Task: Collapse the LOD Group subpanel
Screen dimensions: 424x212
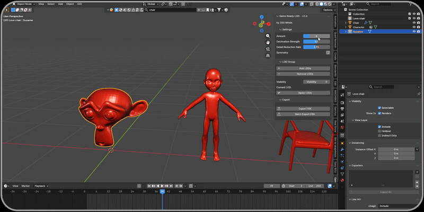Action: tap(280, 61)
